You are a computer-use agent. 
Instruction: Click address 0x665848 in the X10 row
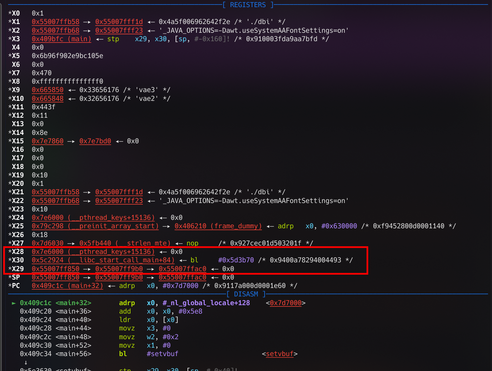click(48, 99)
